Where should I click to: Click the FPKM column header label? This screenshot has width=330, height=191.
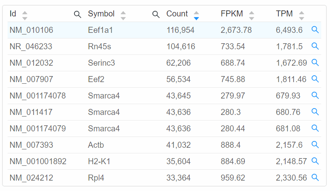(x=232, y=14)
